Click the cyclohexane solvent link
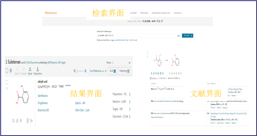The height and width of the screenshot is (136, 257). [167, 113]
